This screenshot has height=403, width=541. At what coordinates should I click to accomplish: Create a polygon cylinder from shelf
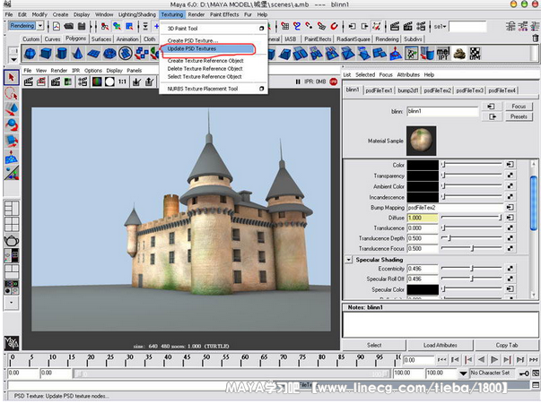click(x=62, y=54)
